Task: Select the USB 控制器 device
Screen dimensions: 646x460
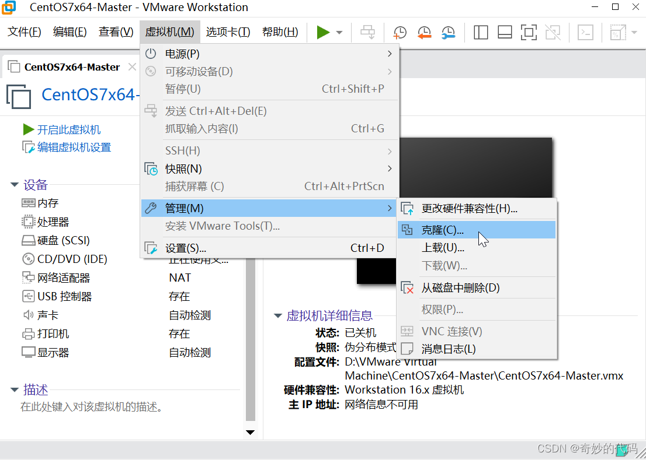Action: tap(57, 296)
